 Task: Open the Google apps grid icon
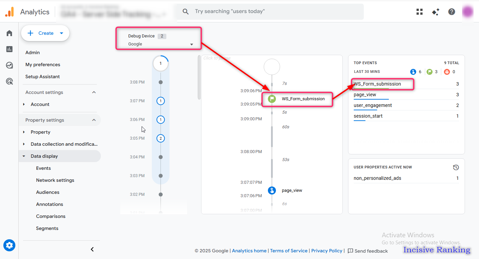point(420,12)
